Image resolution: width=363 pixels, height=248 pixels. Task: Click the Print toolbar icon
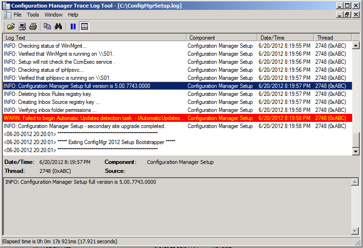tap(33, 26)
